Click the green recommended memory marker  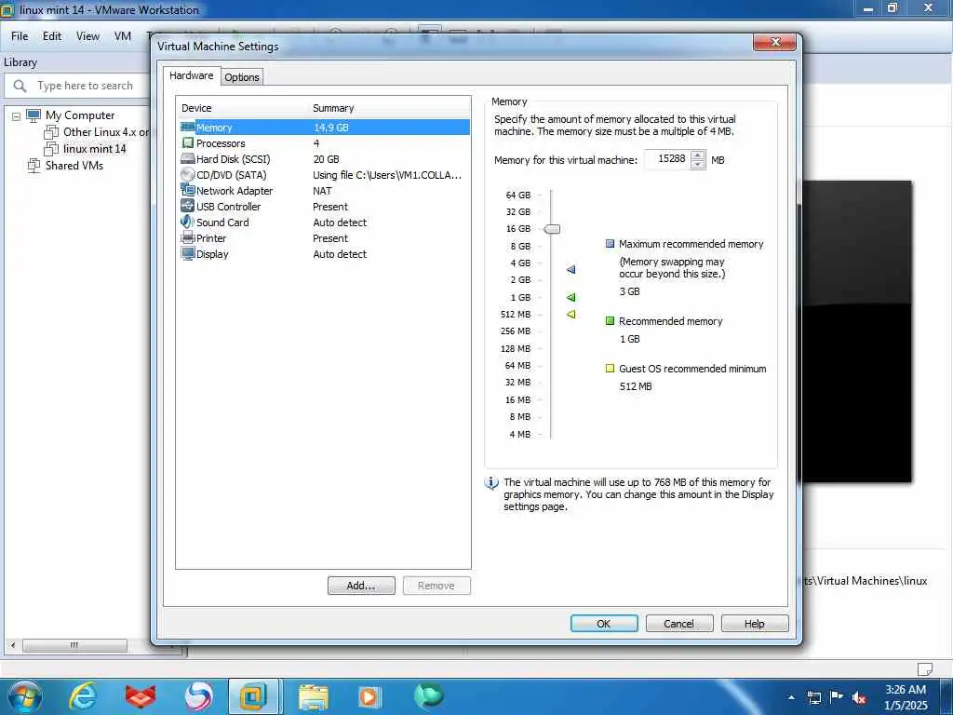[570, 297]
